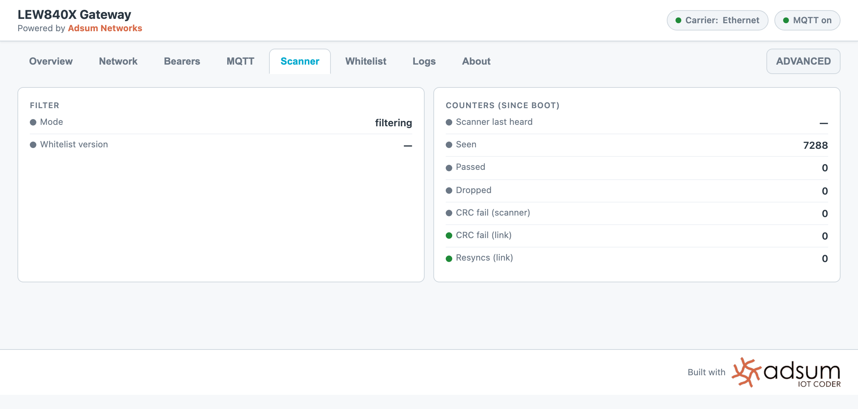Click the 'COUNTERS (SINCE BOOT)' heading
858x409 pixels.
(502, 105)
